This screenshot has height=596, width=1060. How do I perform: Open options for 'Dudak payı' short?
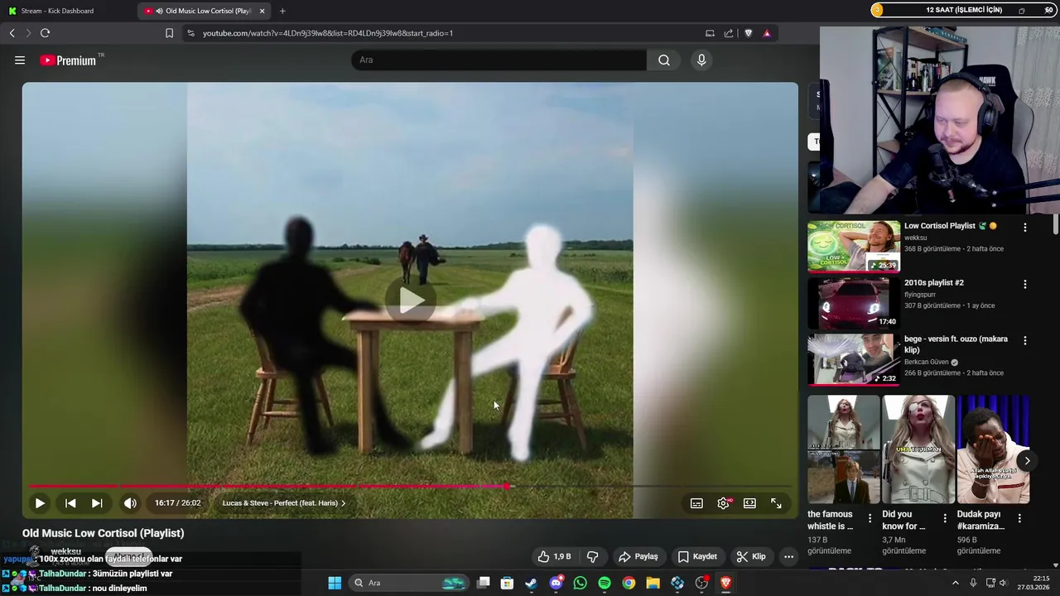1019,518
